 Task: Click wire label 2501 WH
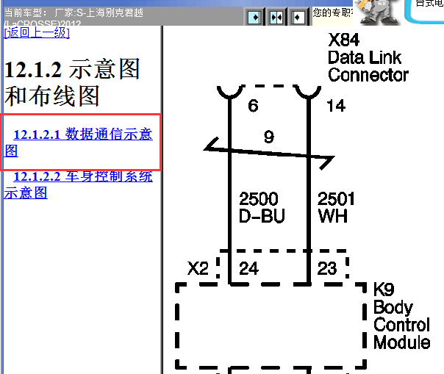tap(336, 207)
